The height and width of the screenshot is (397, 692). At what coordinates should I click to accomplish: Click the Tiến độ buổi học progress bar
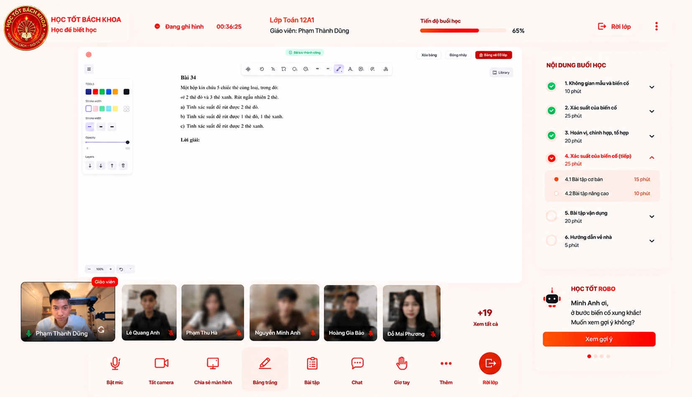tap(463, 31)
